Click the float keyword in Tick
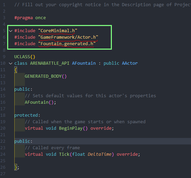This screenshot has width=191, height=178. click(x=78, y=154)
